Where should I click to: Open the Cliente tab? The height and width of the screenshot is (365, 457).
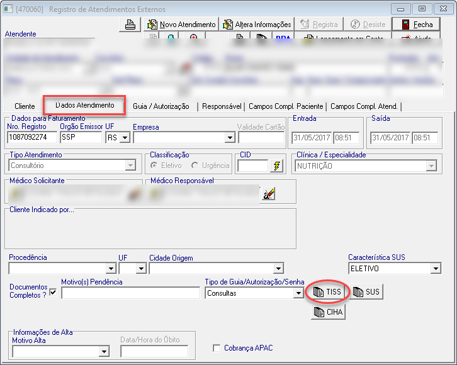pos(25,106)
